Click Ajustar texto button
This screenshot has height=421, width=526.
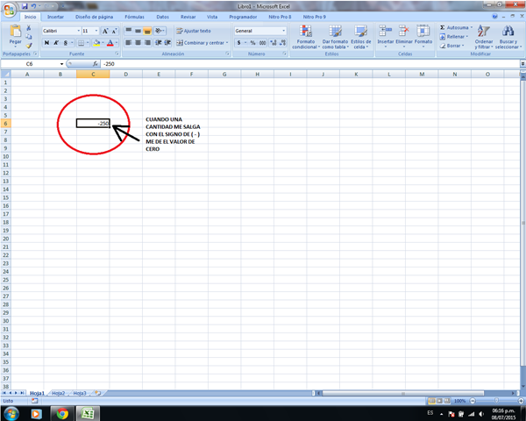(x=194, y=31)
